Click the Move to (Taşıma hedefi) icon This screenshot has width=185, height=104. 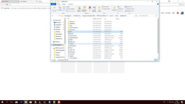(x=79, y=9)
